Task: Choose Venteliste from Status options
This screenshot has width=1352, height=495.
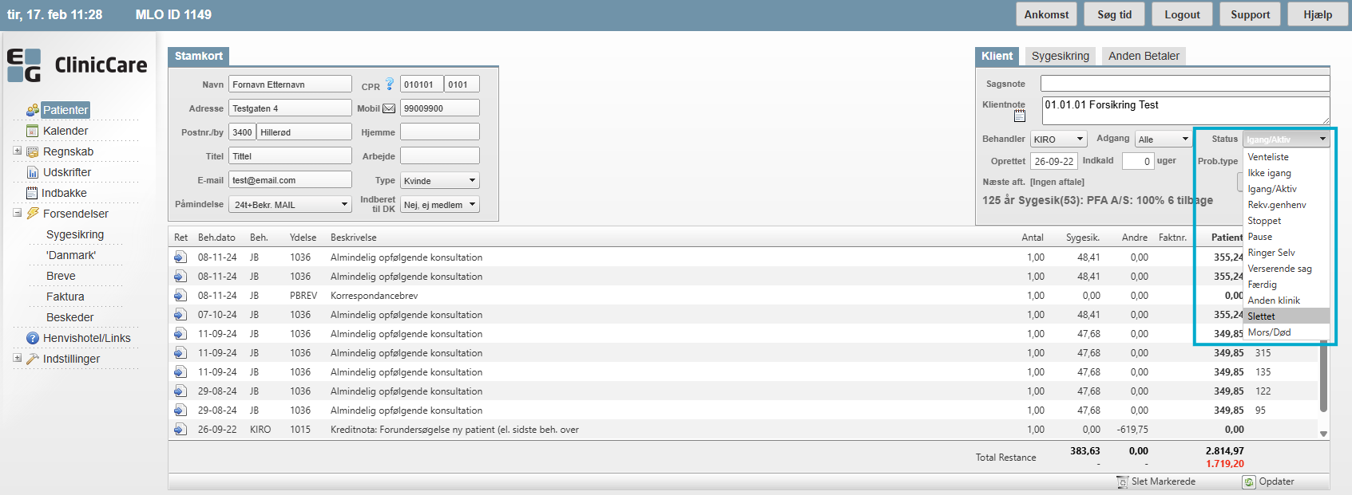Action: click(1268, 157)
